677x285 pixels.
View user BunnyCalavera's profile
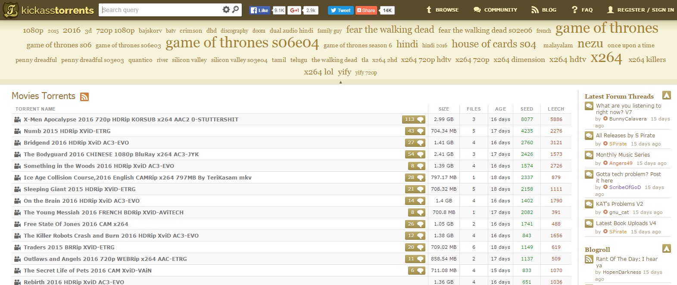(x=627, y=119)
